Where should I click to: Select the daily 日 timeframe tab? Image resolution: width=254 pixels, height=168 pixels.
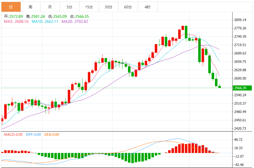pos(11,7)
